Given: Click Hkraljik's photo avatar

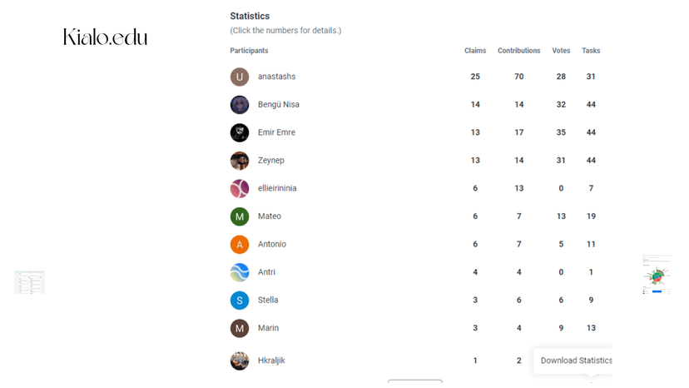Looking at the screenshot, I should [x=240, y=361].
